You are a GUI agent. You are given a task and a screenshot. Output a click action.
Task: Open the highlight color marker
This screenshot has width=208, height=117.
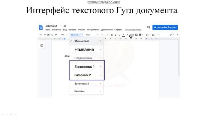coord(127,35)
